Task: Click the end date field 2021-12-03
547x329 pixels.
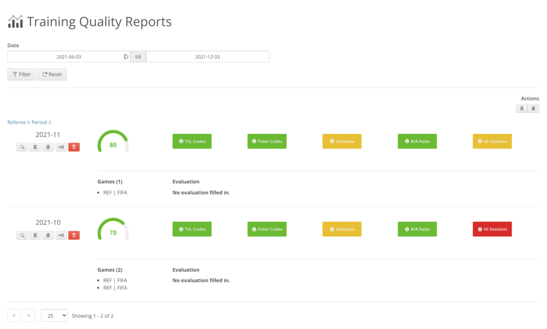Action: pyautogui.click(x=208, y=57)
